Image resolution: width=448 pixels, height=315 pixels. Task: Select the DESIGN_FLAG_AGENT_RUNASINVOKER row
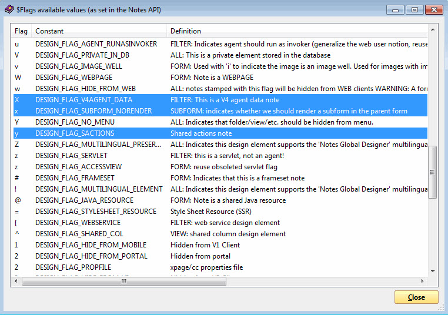pos(96,44)
